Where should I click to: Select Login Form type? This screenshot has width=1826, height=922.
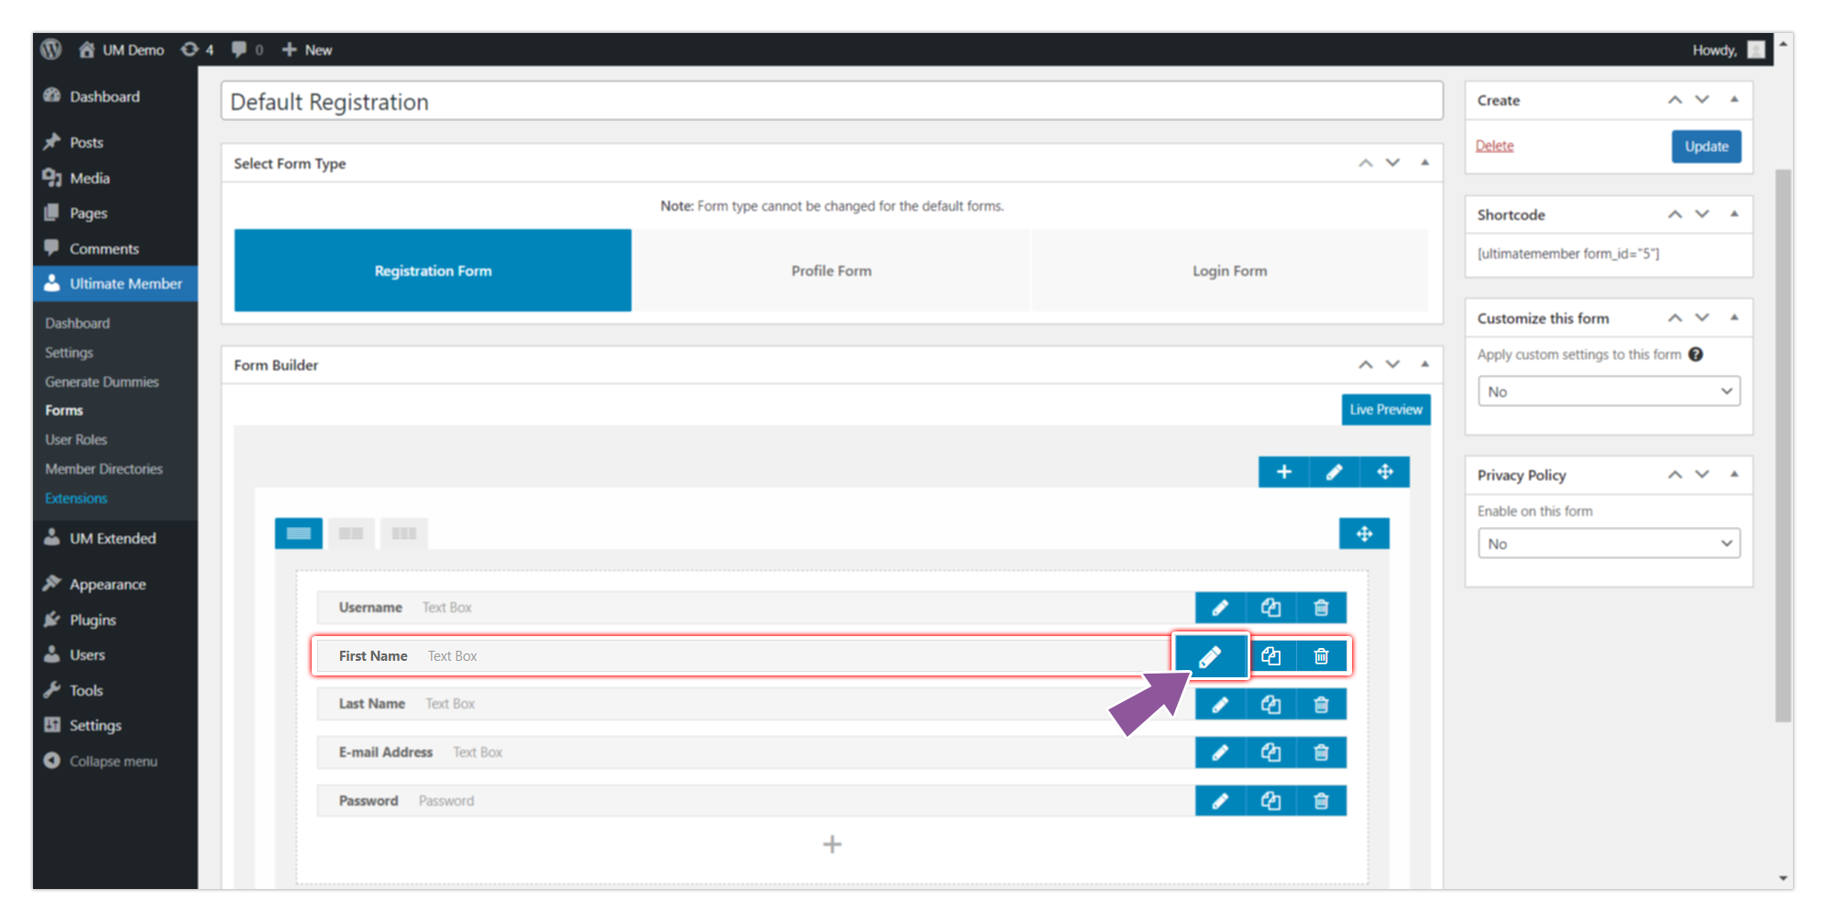(x=1229, y=270)
